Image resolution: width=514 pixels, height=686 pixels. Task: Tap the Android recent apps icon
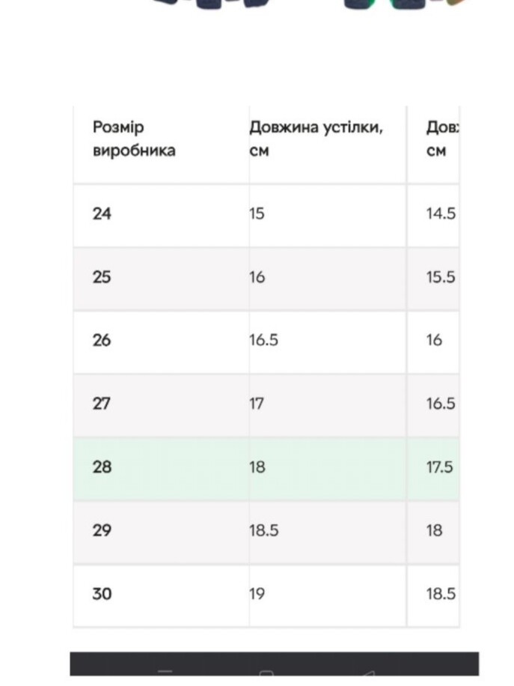[x=165, y=672]
